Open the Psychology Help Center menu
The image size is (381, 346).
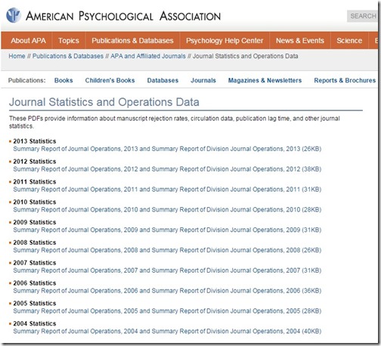point(225,41)
